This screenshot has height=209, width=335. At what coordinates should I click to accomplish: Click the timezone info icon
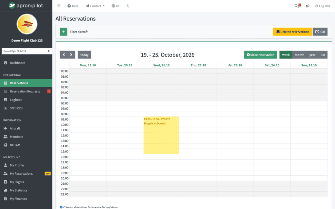[61, 207]
